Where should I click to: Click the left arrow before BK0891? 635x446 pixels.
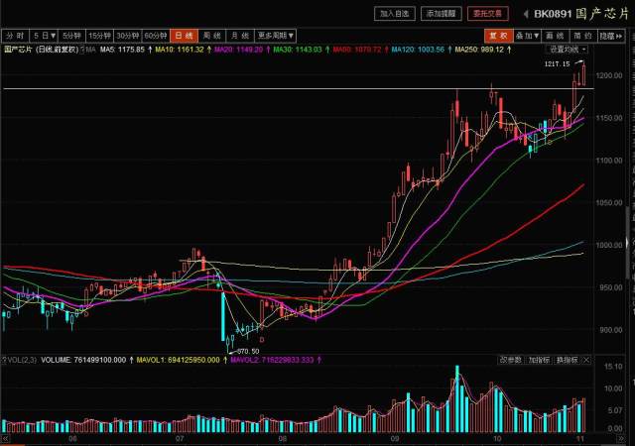[x=524, y=14]
